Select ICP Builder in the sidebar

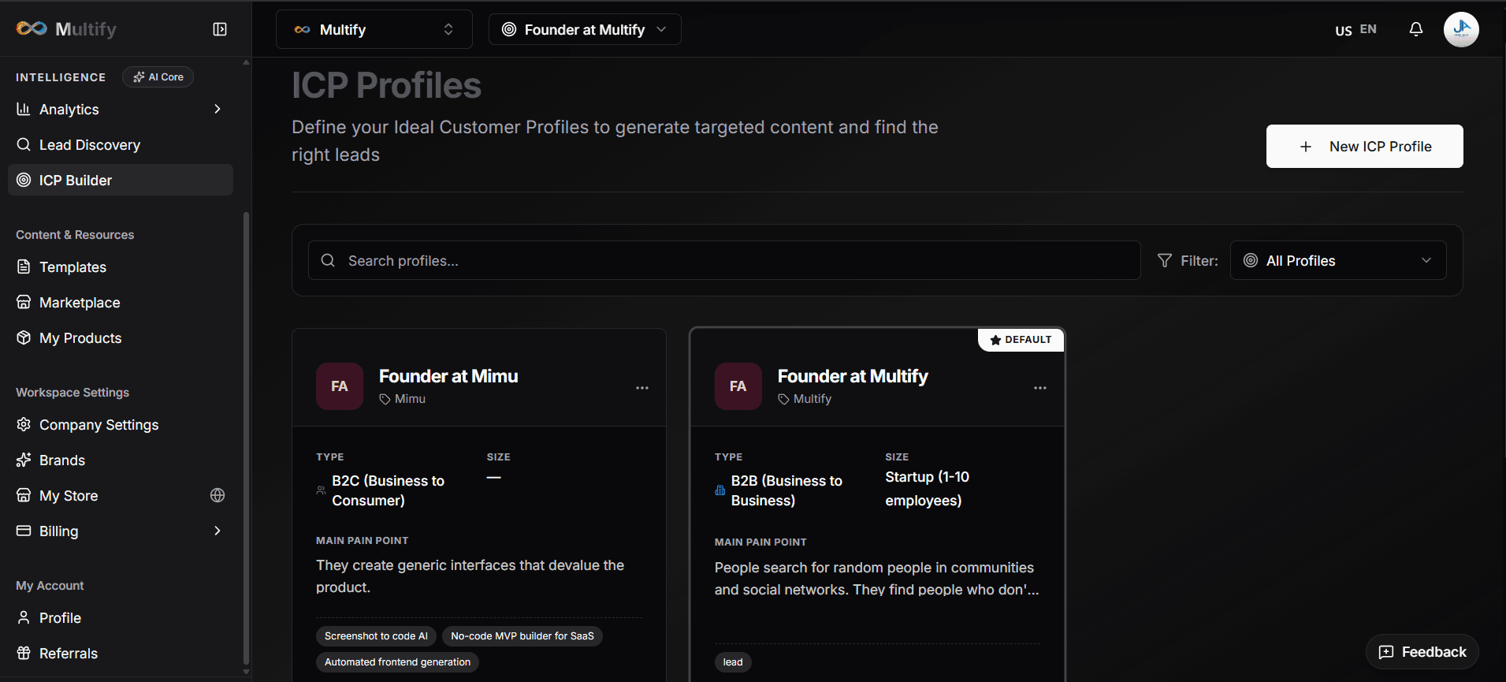pos(121,180)
